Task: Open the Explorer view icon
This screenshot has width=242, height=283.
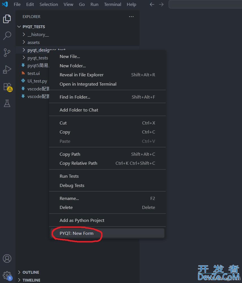Action: coord(7,19)
